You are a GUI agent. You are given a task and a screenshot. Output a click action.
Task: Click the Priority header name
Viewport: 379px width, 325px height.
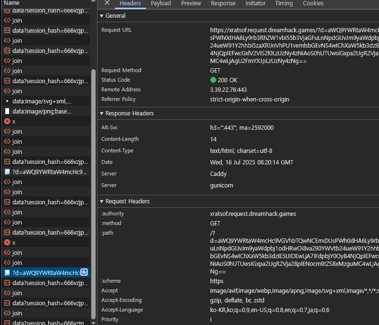point(110,320)
